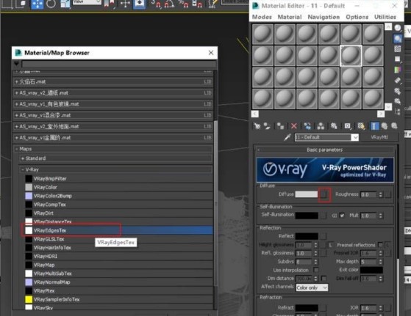Open the Affect channels dropdown

(312, 287)
